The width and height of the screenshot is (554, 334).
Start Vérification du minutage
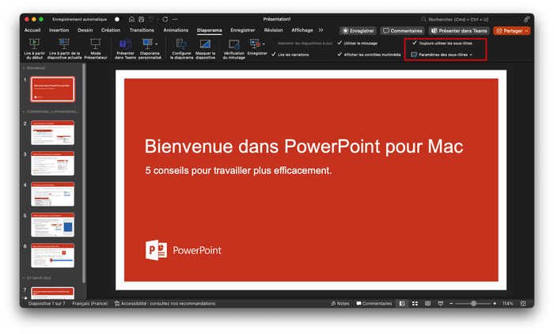coord(234,48)
